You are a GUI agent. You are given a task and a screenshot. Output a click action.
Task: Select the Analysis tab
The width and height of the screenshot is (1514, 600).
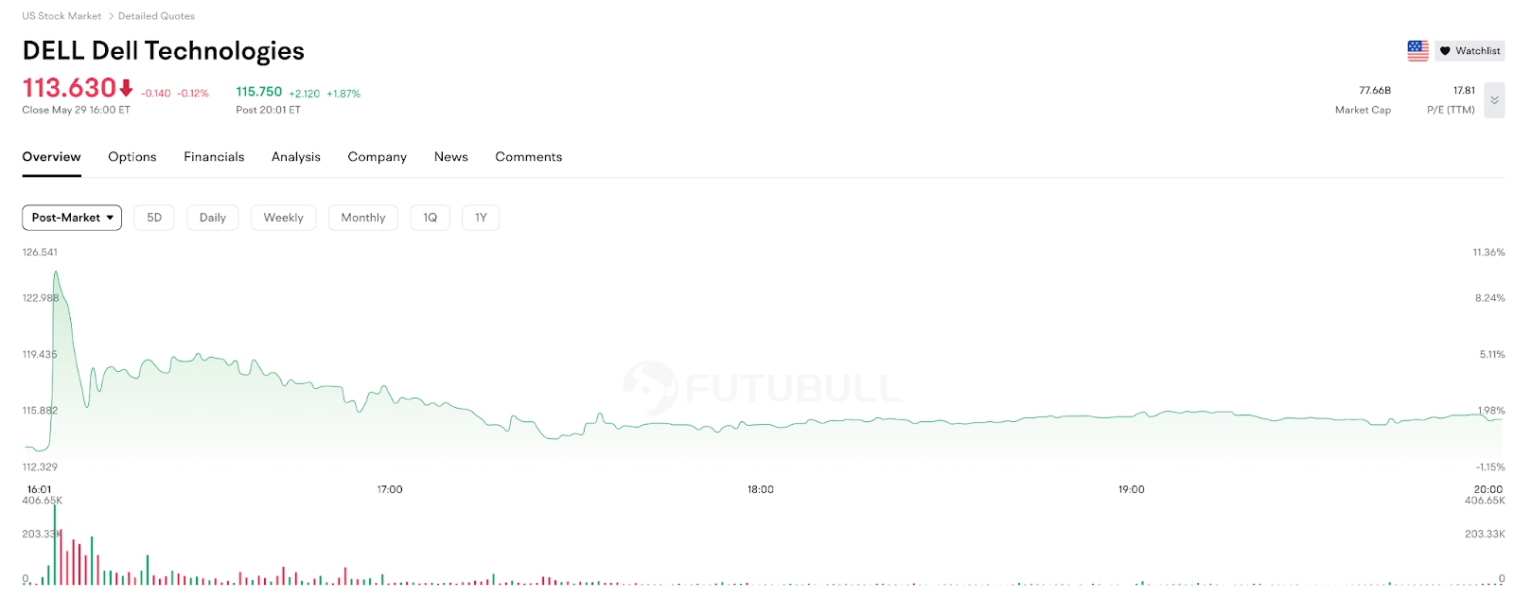tap(295, 156)
